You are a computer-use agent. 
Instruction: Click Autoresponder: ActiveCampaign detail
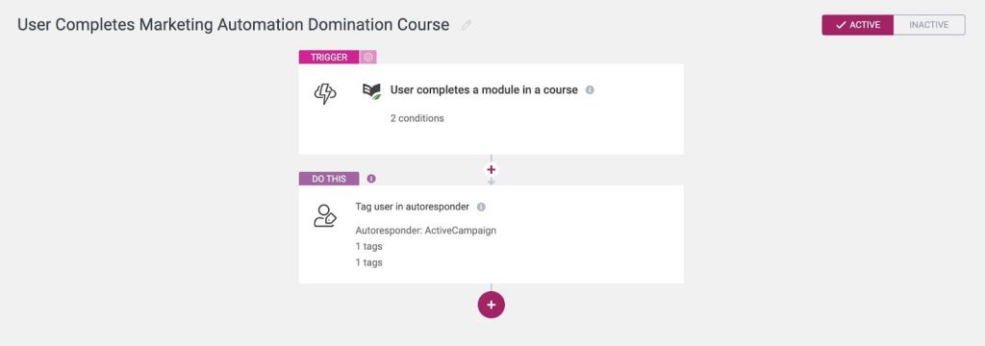426,231
